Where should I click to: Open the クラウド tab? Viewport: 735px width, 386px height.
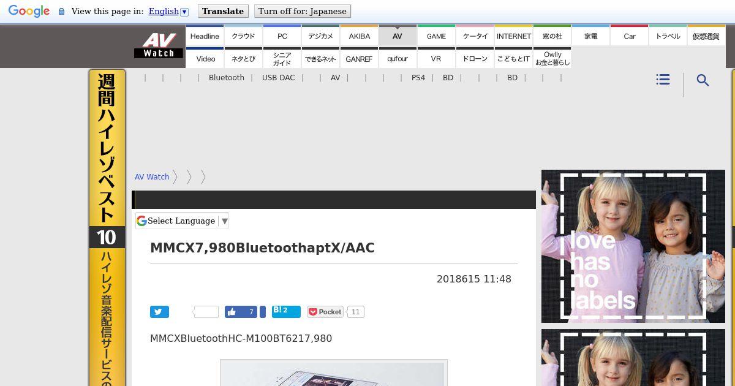coord(243,36)
